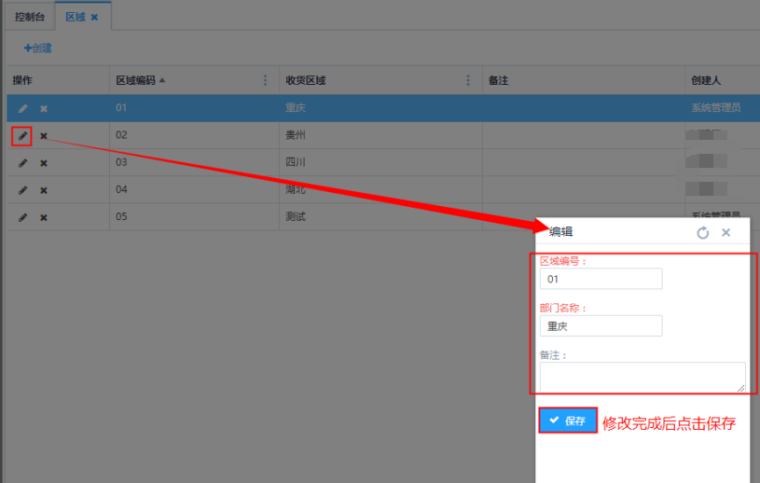The image size is (760, 483).
Task: Click the delete X icon for row 01
Action: click(x=43, y=109)
